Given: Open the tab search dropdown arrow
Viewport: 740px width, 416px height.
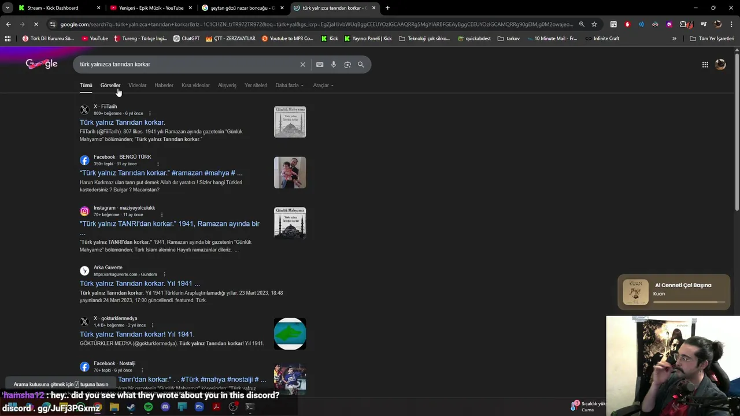Looking at the screenshot, I should [8, 8].
